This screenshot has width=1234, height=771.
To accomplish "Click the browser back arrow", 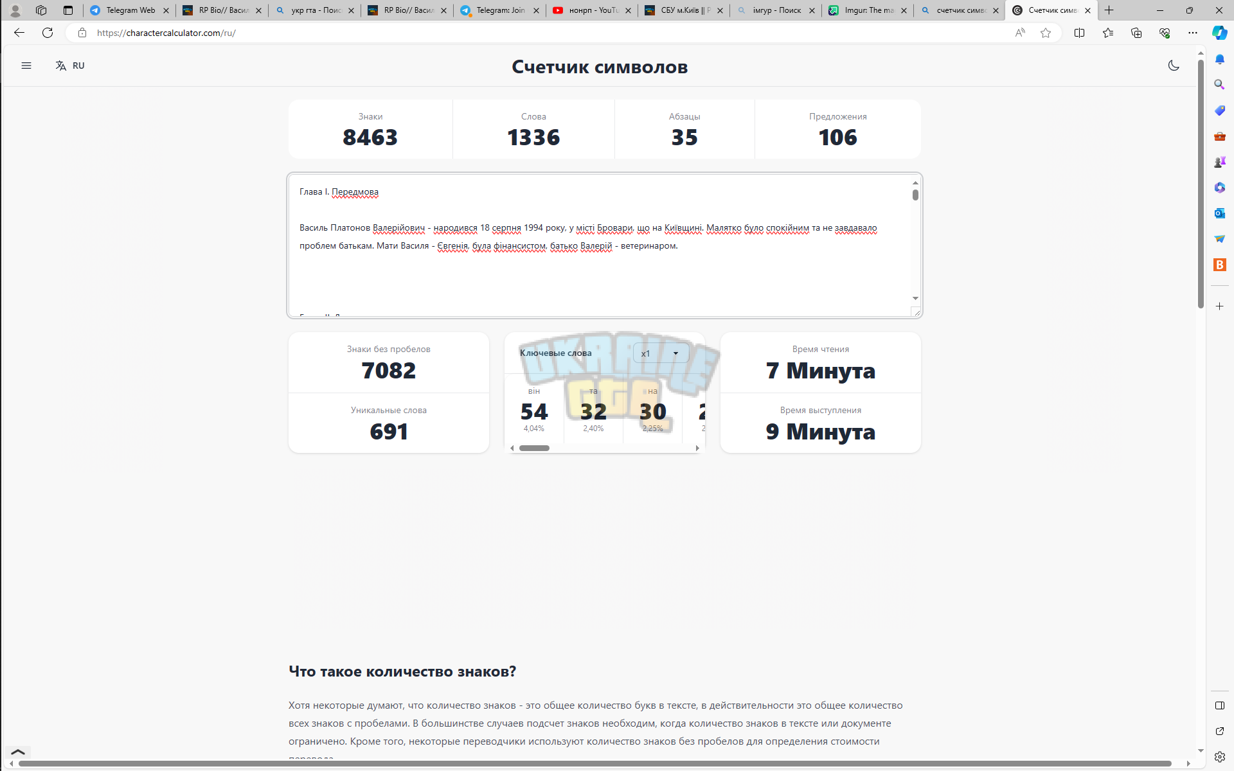I will coord(19,33).
